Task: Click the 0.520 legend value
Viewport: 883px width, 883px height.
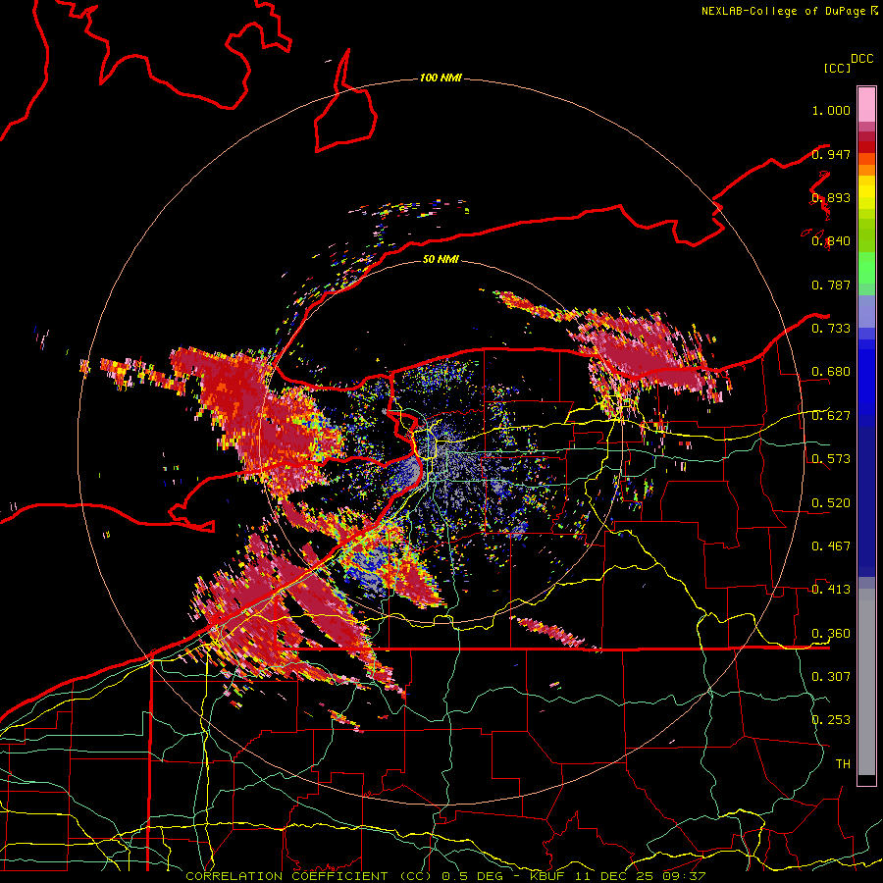Action: 831,503
